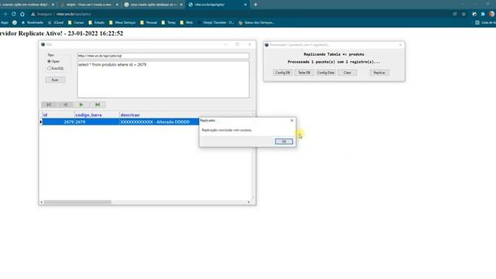Screen dimensions: 496x279
Task: Open the Status dos Serviços bookmark
Action: point(257,22)
